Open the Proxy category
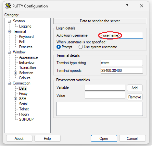 (23, 94)
